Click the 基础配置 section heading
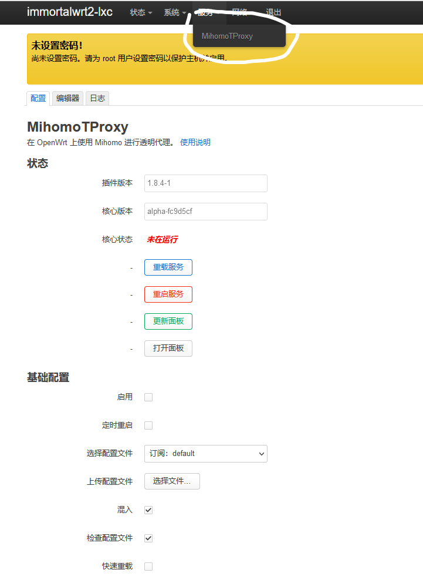This screenshot has height=583, width=423. click(48, 377)
